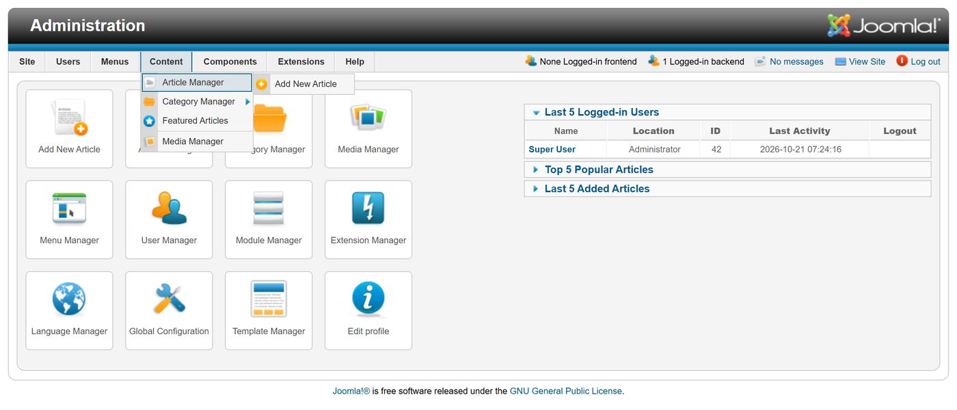Click the No messages link
957x410 pixels.
[x=796, y=61]
